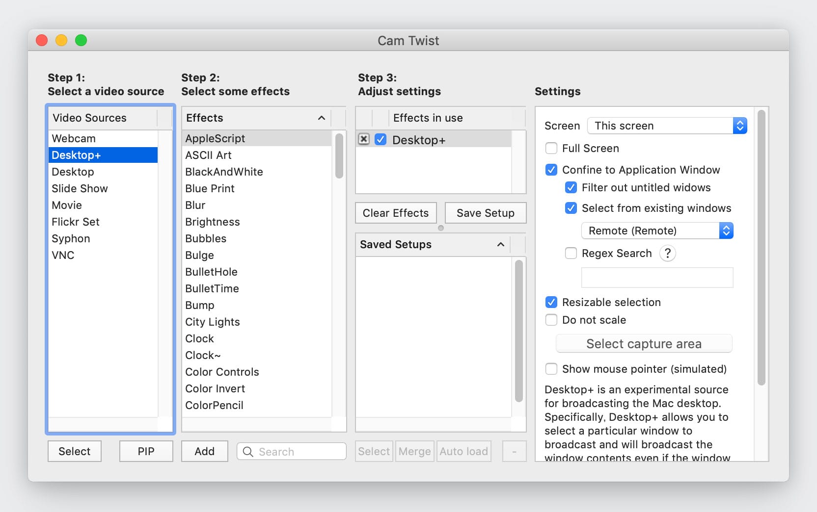The image size is (817, 512).
Task: Sort the Effects column by its header
Action: [256, 118]
